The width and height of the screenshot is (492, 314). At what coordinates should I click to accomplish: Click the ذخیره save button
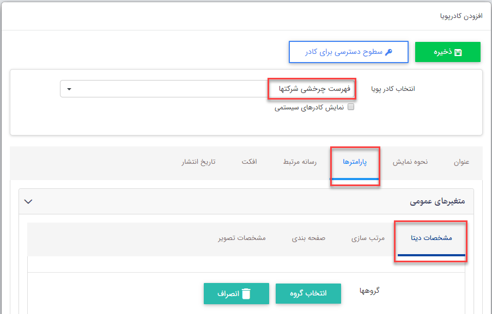pyautogui.click(x=447, y=52)
